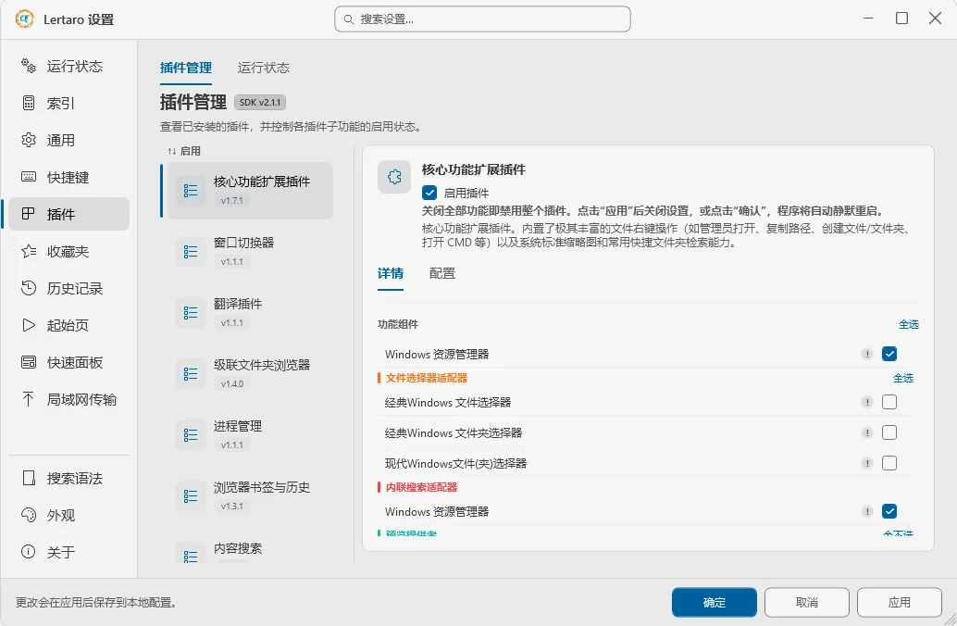Click the 文件选择器适配器 section heading
This screenshot has width=957, height=626.
point(427,378)
